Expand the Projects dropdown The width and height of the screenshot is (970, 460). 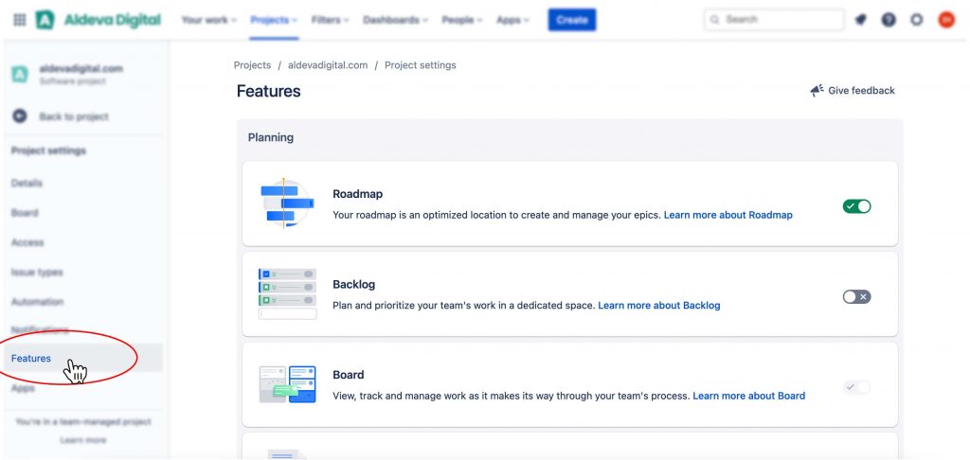coord(274,20)
